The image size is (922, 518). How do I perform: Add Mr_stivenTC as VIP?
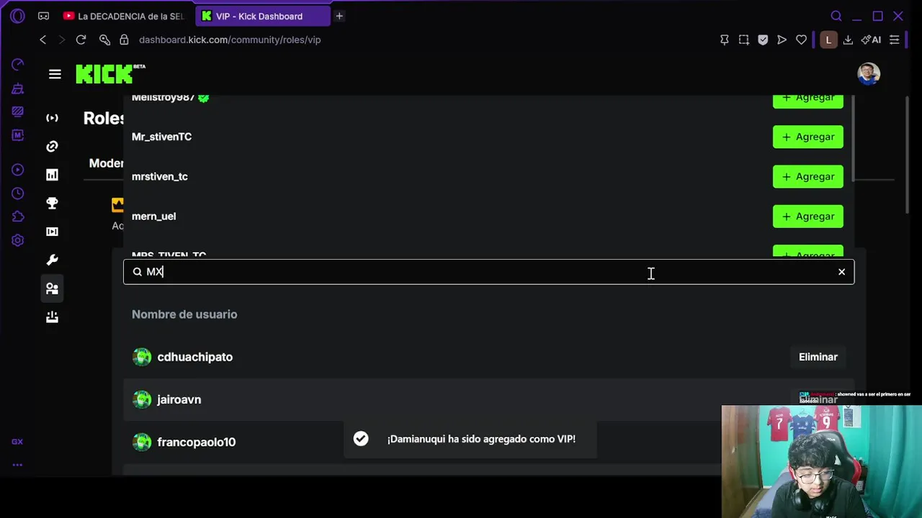click(x=807, y=137)
